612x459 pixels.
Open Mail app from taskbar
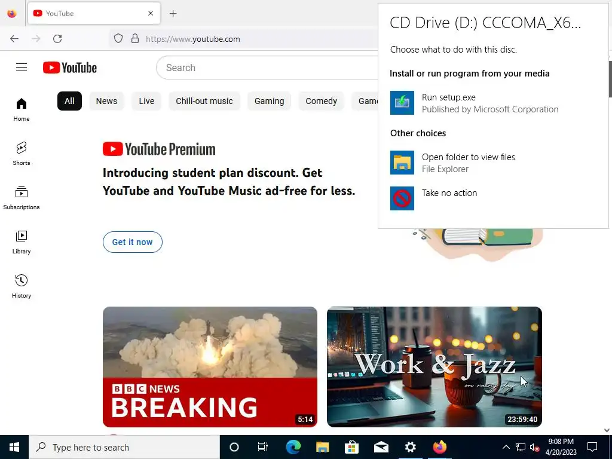(x=381, y=447)
